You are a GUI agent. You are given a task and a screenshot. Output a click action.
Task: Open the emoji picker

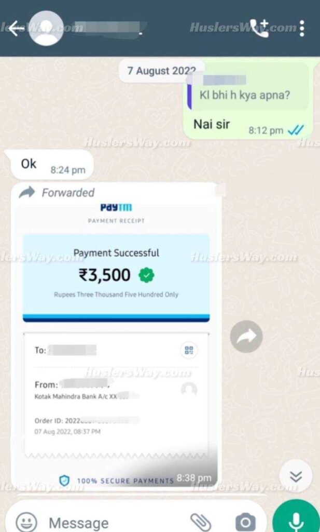(26, 522)
